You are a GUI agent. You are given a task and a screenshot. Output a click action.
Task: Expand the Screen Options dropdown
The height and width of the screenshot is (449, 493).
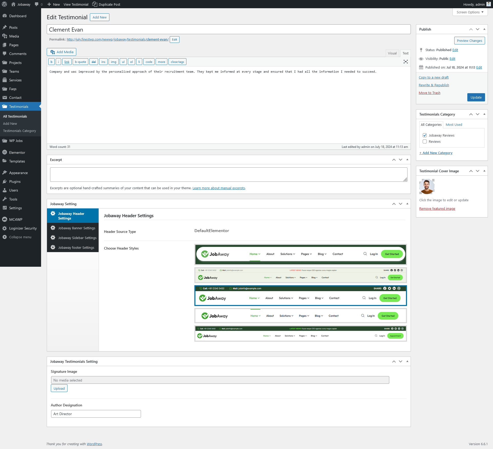470,12
